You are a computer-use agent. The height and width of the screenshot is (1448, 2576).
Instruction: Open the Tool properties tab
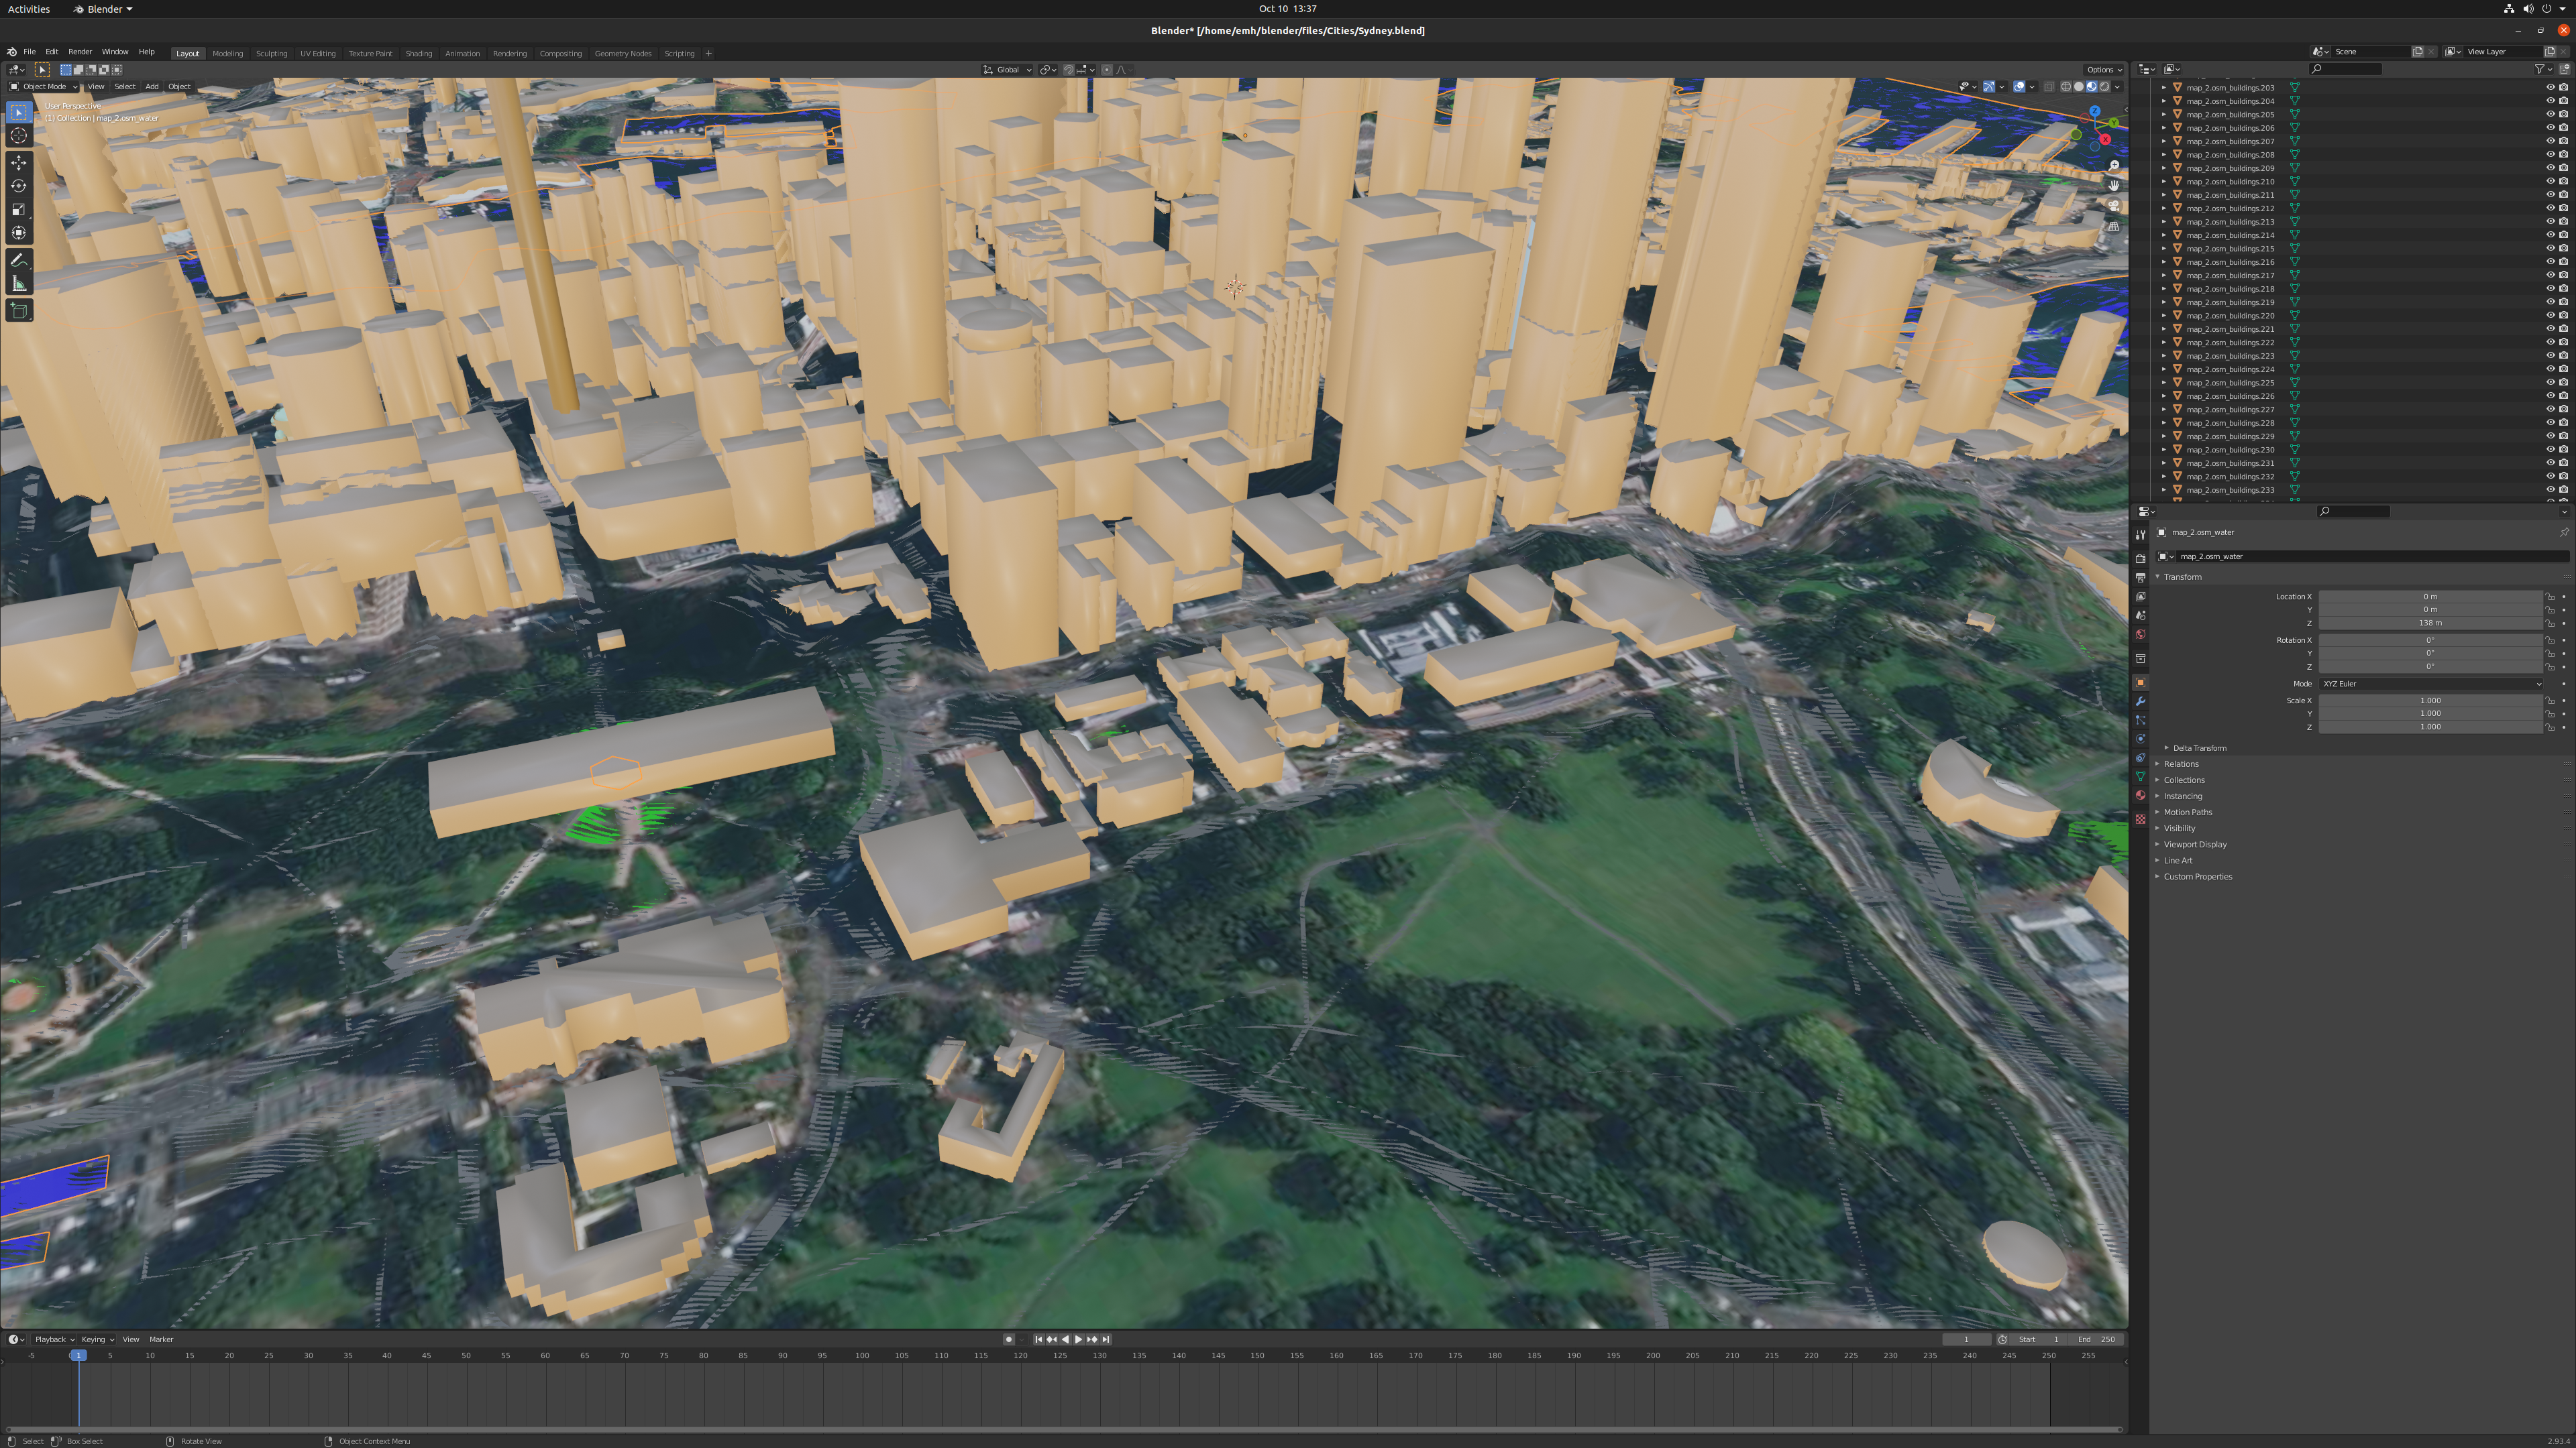coord(2140,535)
